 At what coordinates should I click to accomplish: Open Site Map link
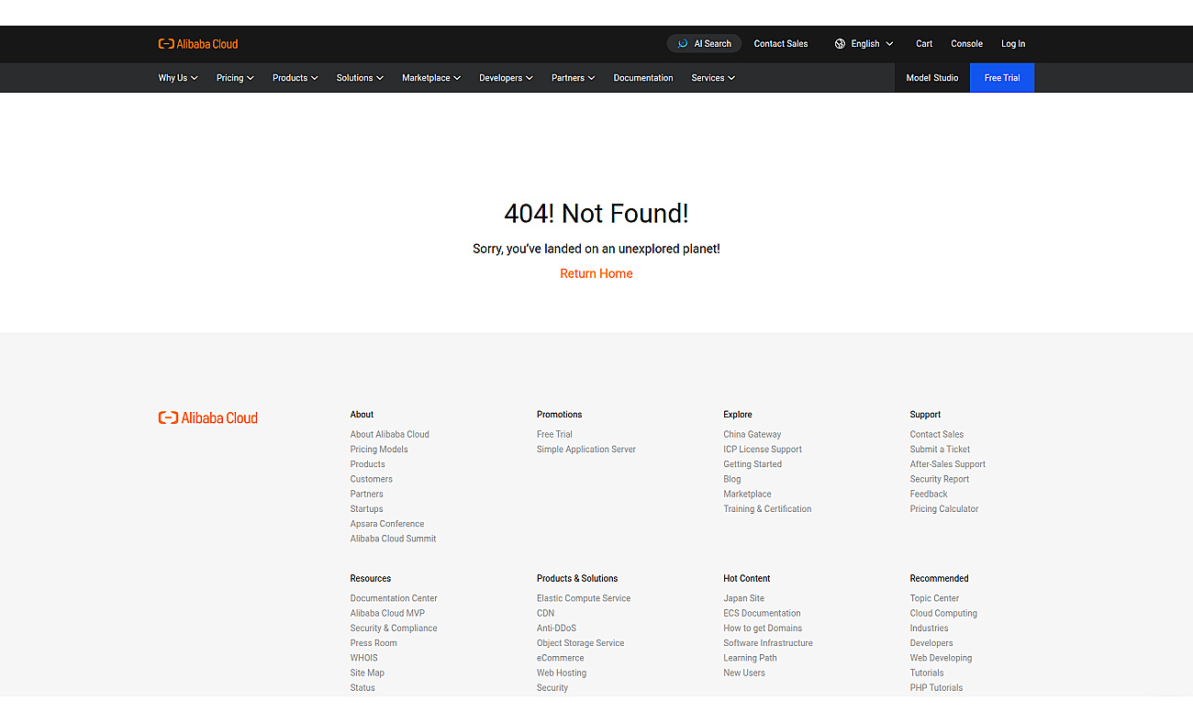point(367,673)
